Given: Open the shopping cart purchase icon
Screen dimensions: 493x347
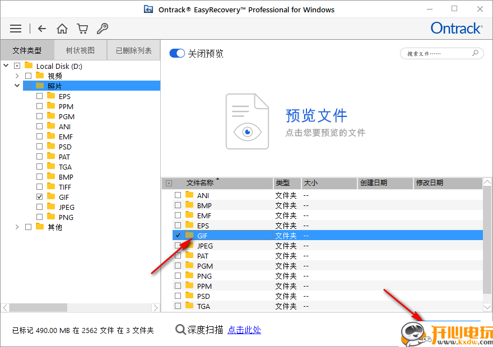Looking at the screenshot, I should (82, 29).
